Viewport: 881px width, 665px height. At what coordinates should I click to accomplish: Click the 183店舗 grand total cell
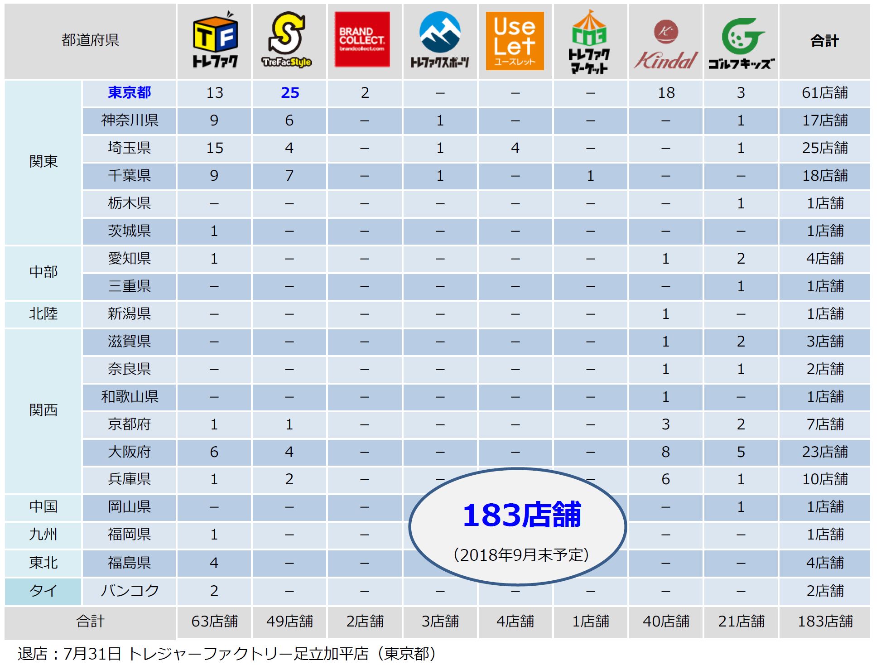tap(824, 621)
